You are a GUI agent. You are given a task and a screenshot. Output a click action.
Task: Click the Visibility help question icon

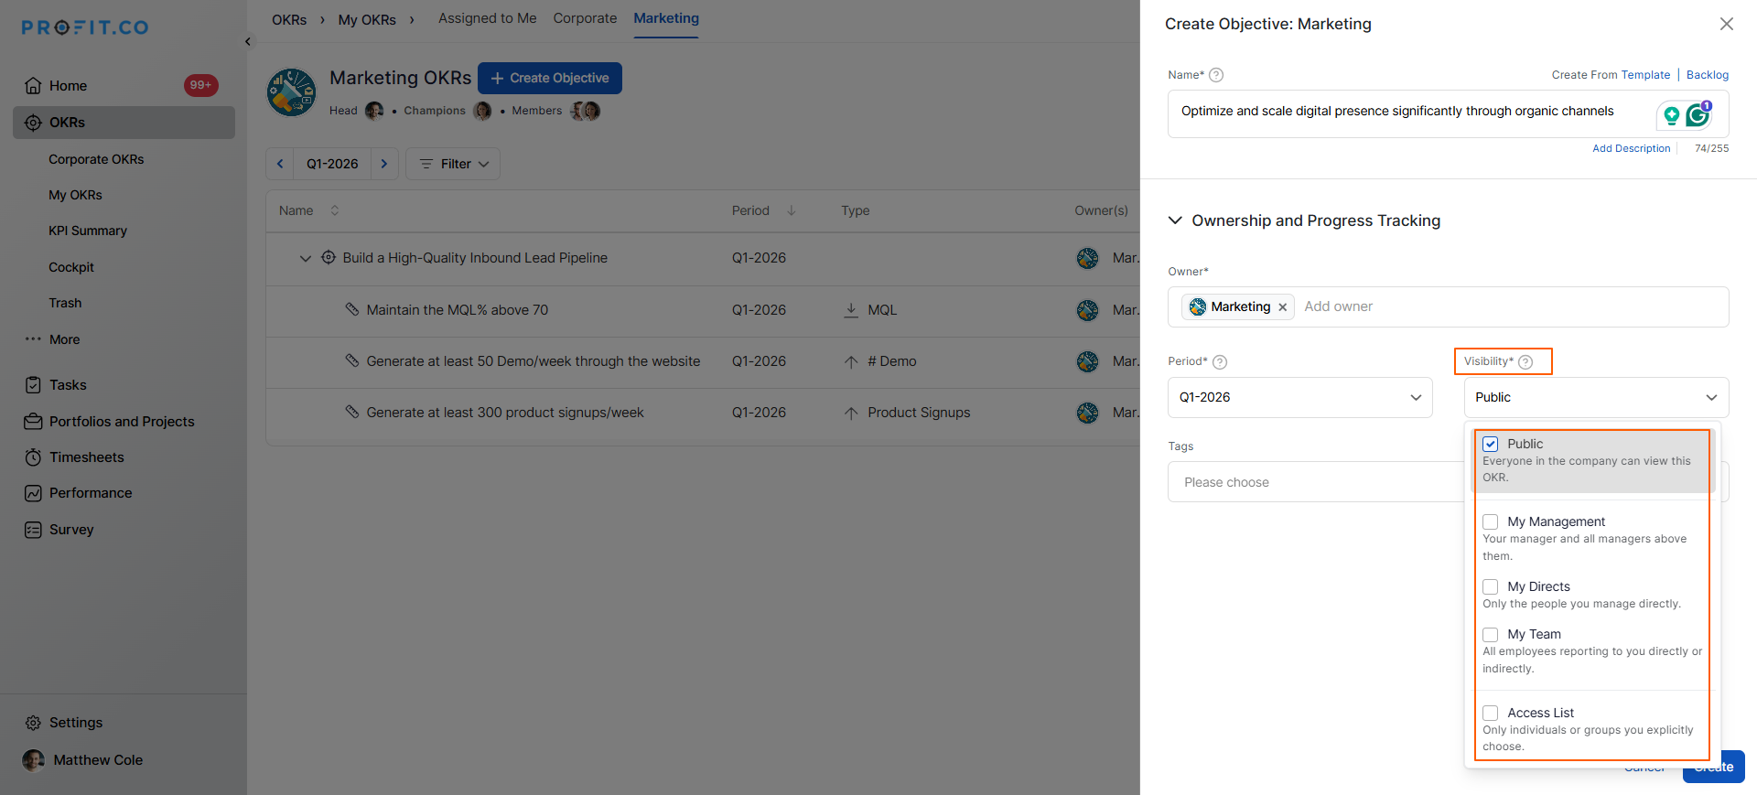tap(1525, 361)
